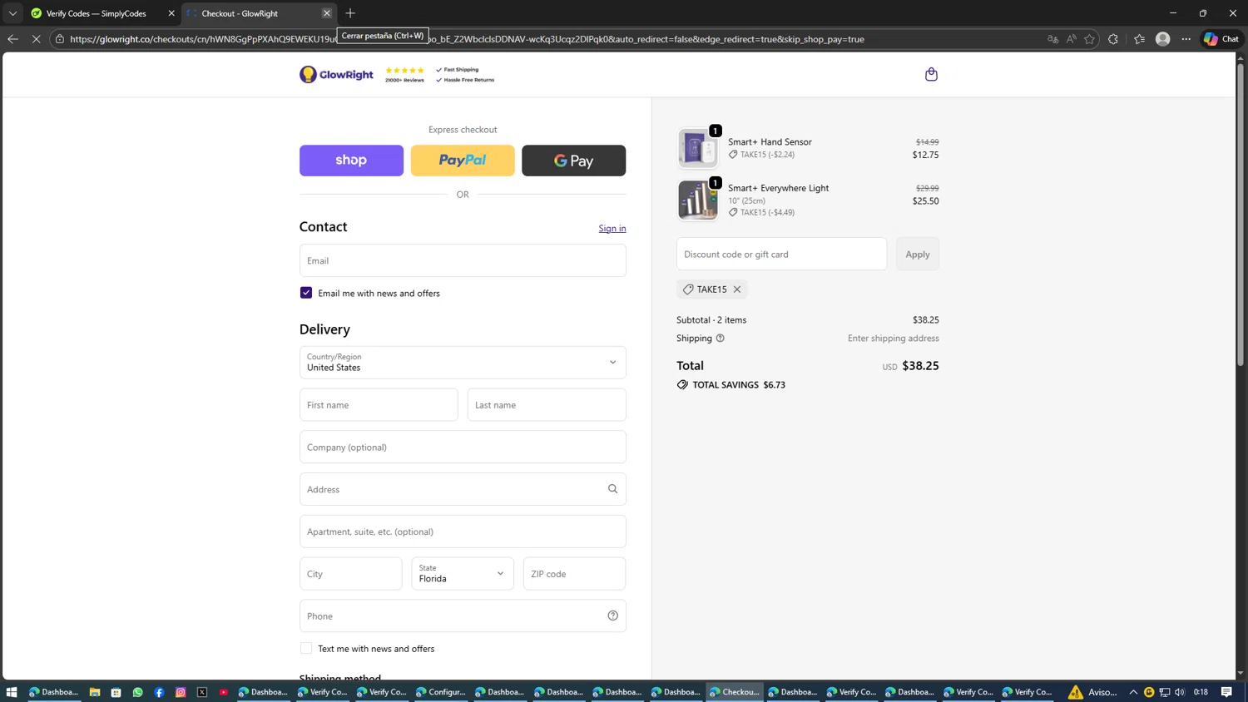Click the City field
The width and height of the screenshot is (1248, 702).
tap(351, 574)
